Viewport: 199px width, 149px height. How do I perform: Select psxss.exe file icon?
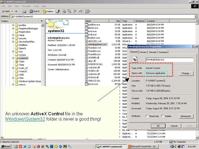87,84
